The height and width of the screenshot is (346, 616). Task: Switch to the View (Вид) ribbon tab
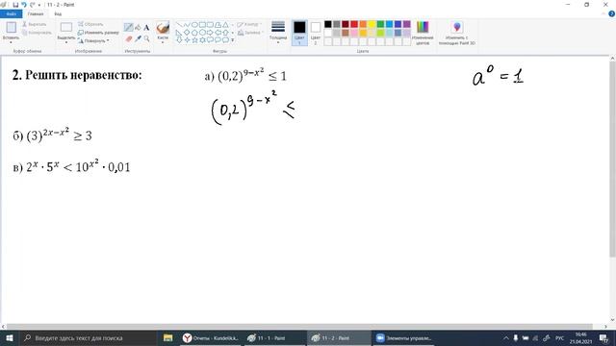click(x=58, y=13)
